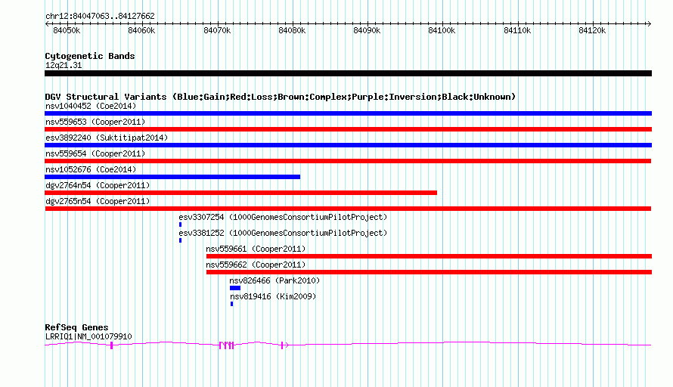Click the 84080k ruler tick label
Image resolution: width=673 pixels, height=387 pixels.
click(292, 30)
